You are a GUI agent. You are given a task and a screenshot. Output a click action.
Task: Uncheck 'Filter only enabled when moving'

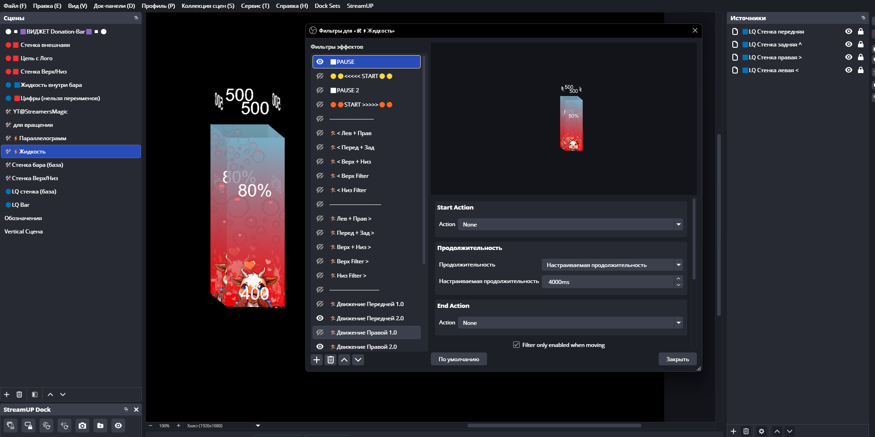516,345
